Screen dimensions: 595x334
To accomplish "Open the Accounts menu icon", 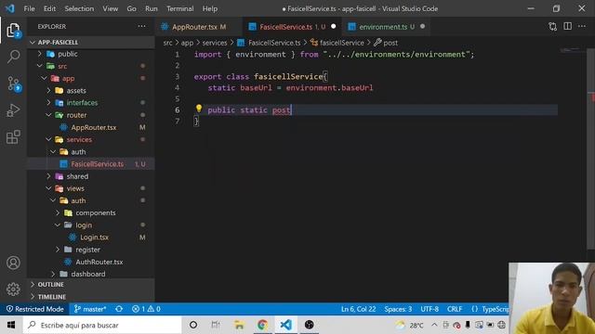I will [x=13, y=263].
